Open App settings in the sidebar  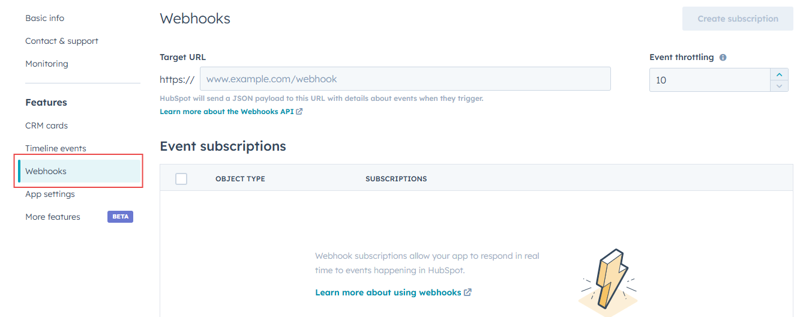pyautogui.click(x=50, y=194)
